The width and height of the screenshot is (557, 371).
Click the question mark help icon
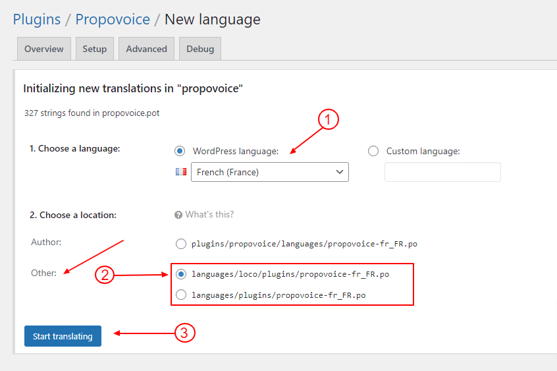coord(178,215)
